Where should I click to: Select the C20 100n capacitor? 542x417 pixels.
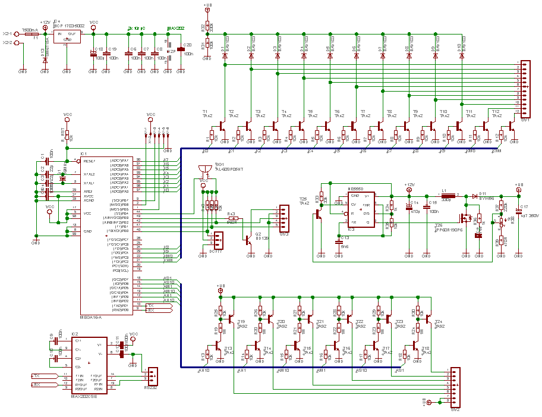[181, 50]
